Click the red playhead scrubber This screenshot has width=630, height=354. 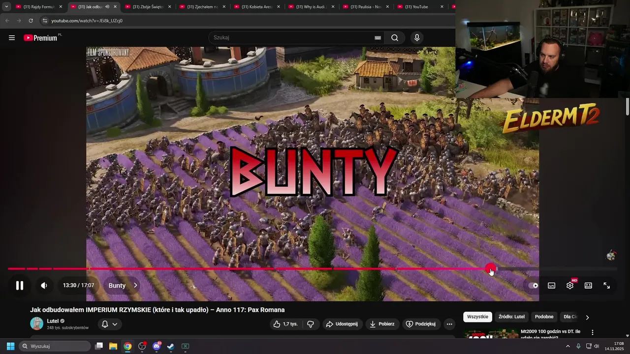coord(490,269)
